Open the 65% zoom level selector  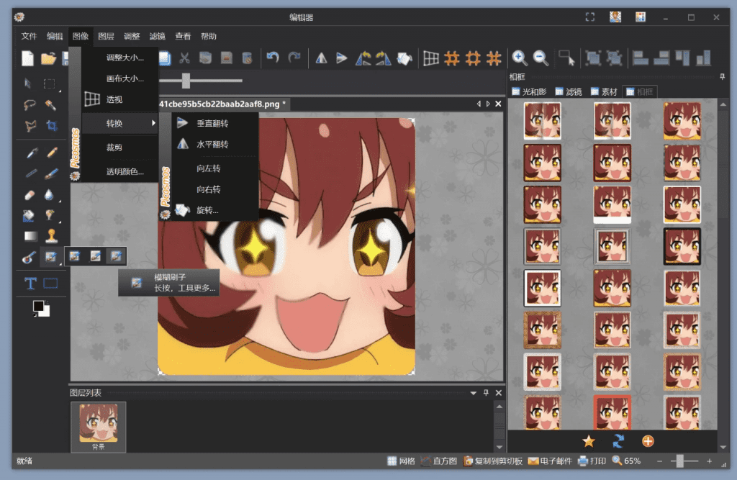tap(626, 461)
